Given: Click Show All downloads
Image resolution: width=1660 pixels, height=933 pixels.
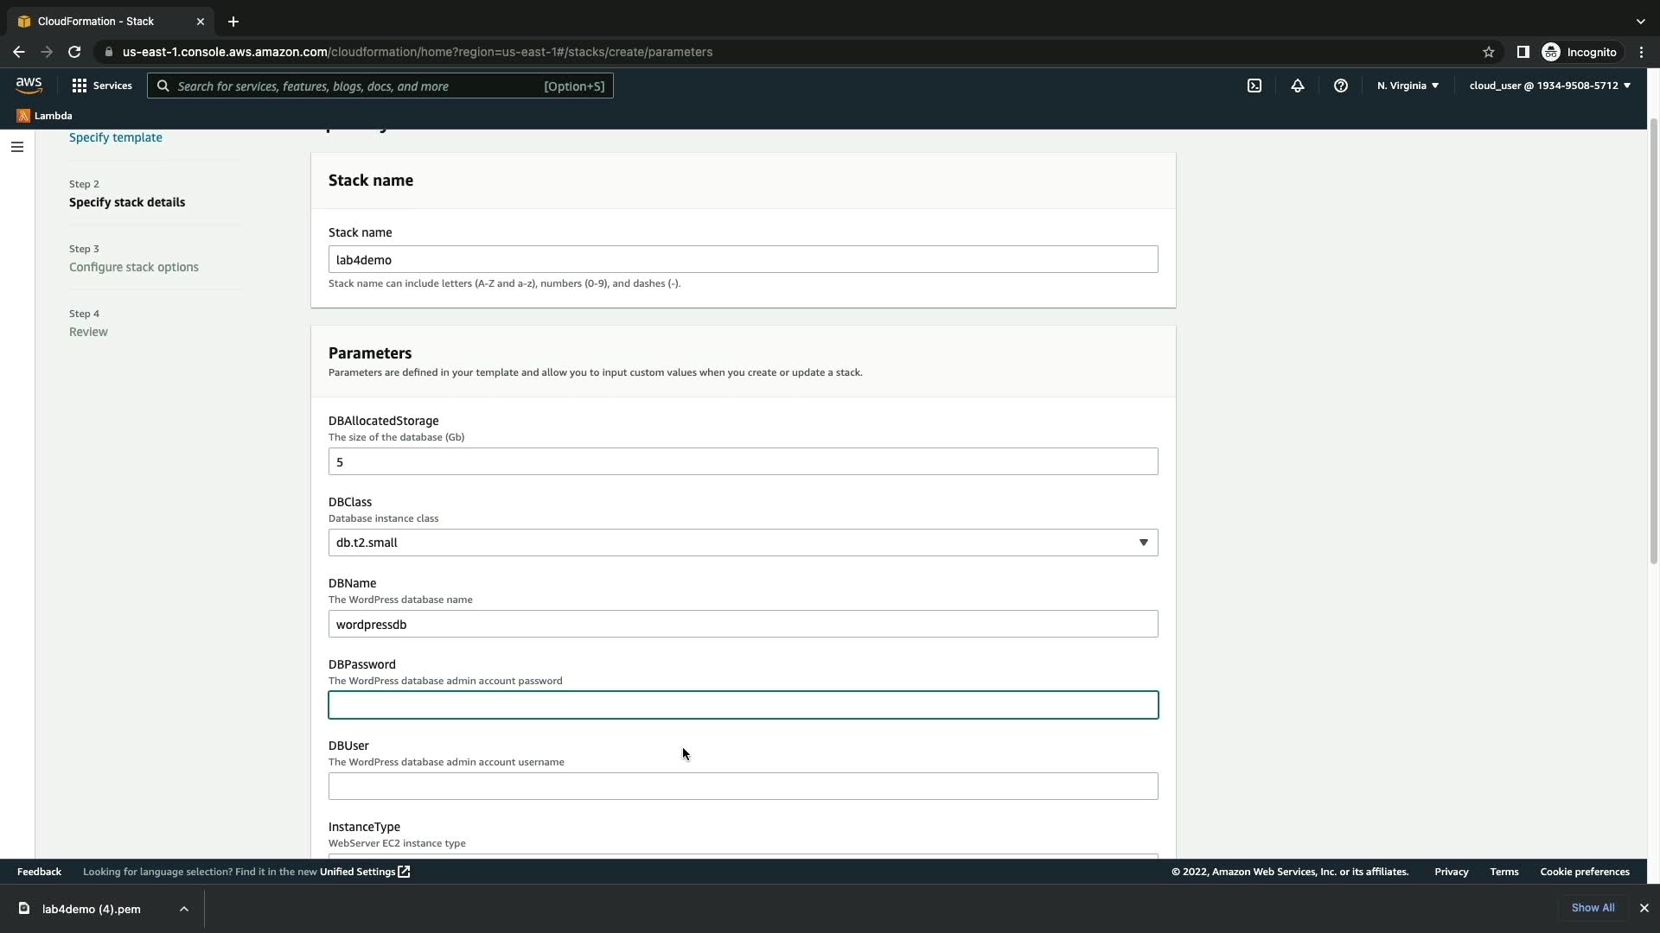Looking at the screenshot, I should (1593, 908).
